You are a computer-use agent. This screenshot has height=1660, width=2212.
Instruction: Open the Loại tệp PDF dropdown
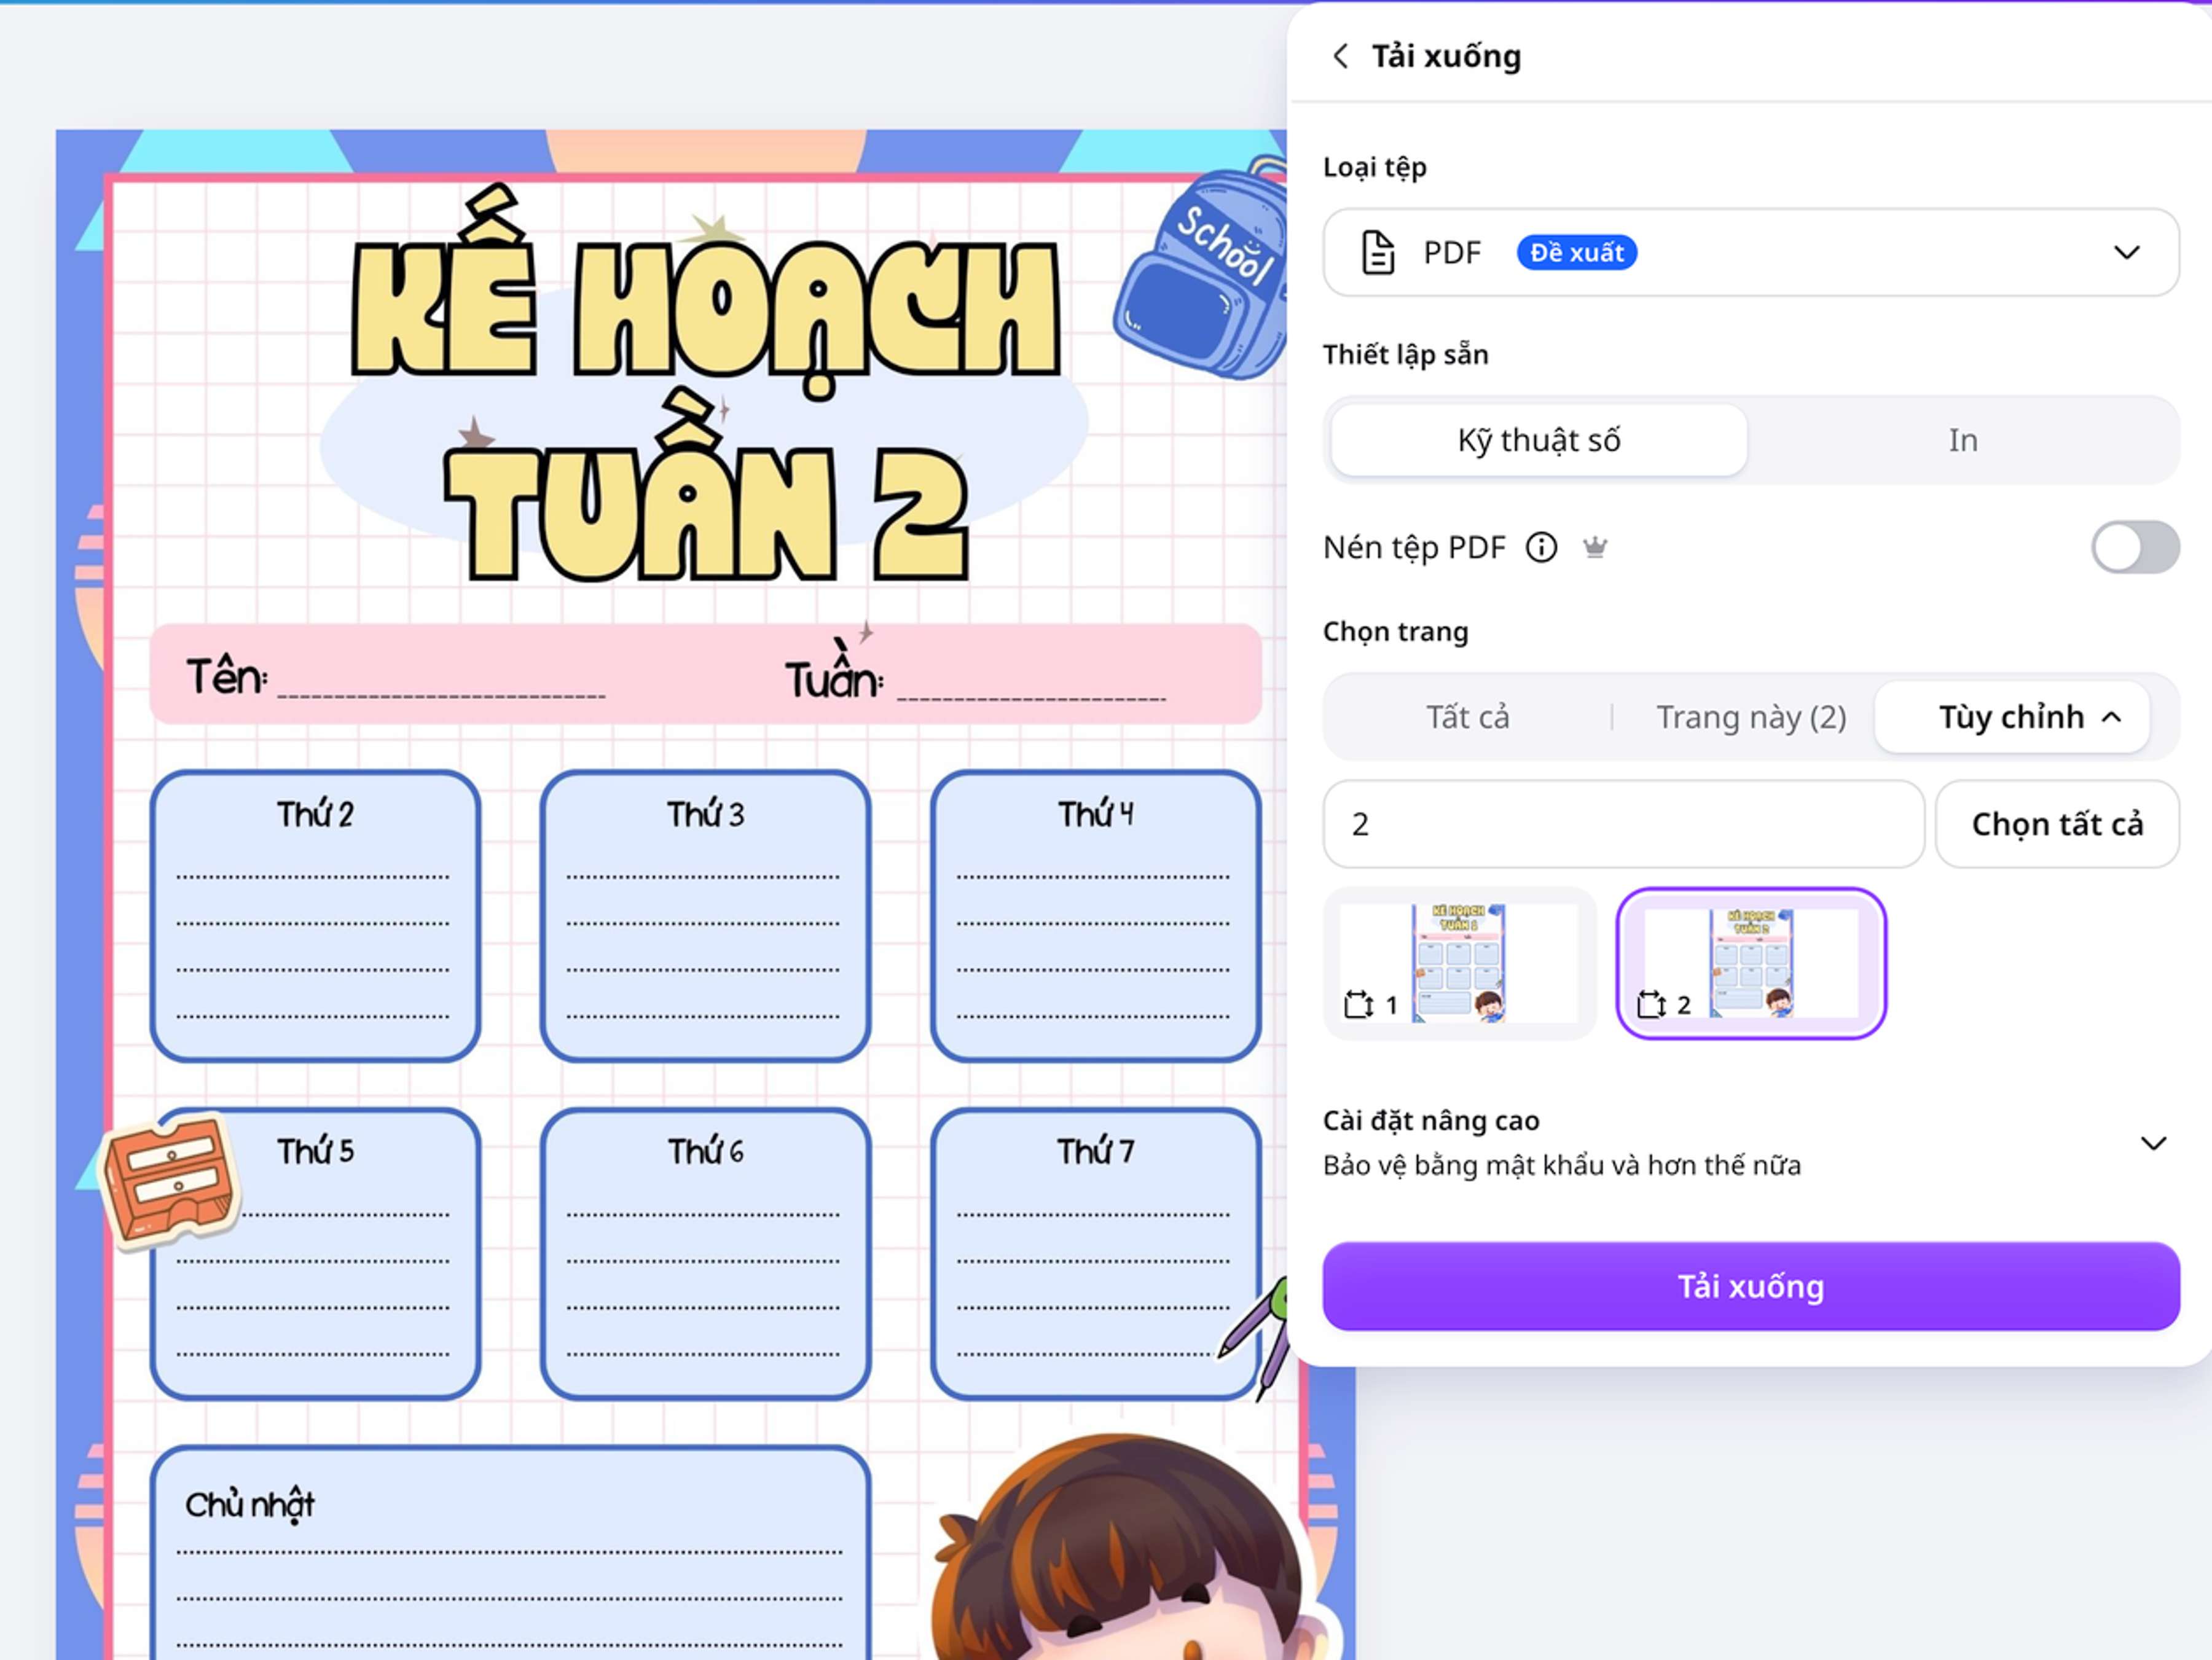tap(1751, 252)
